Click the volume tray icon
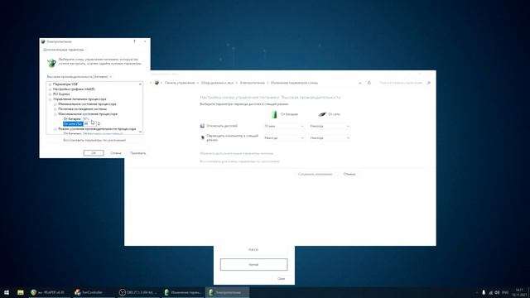Viewport: 530px width, 298px height. [497, 292]
